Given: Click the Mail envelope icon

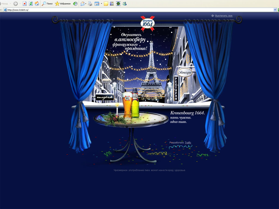Looking at the screenshot, I should 82,4.
